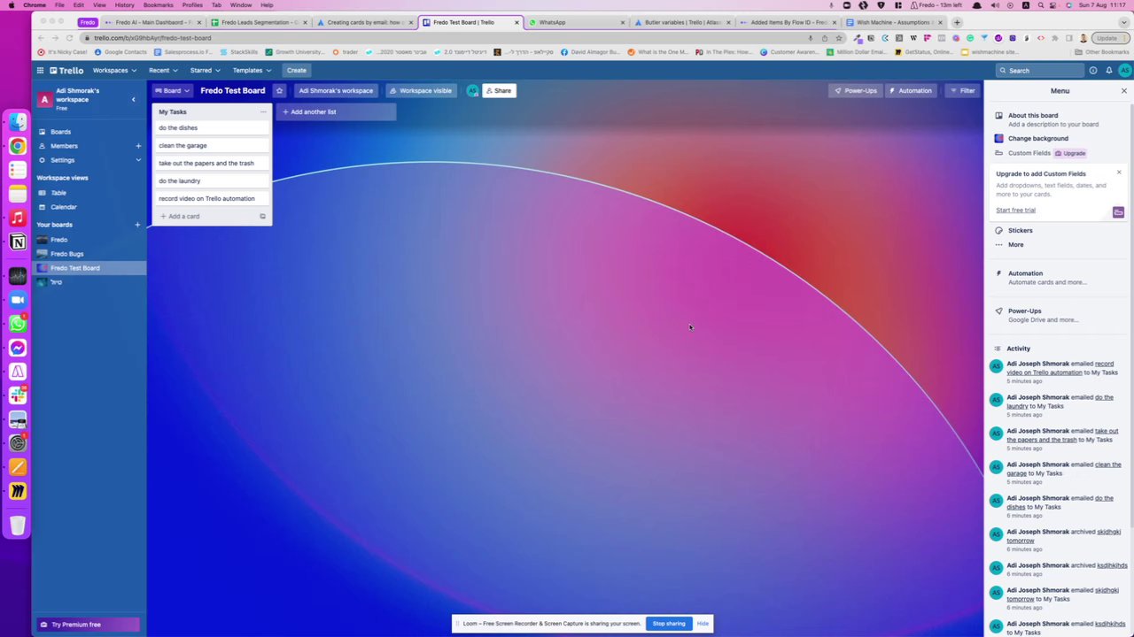Expand the Settings sidebar section

[137, 159]
